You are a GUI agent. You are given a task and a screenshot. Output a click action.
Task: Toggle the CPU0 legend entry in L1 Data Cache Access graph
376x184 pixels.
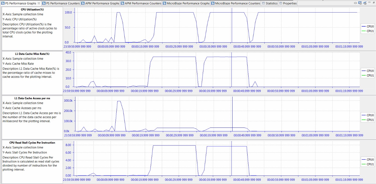pos(368,115)
